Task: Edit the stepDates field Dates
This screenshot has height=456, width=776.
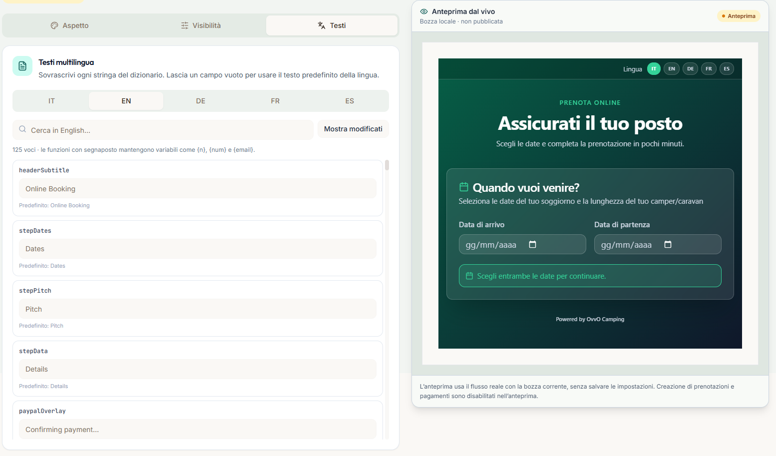Action: [x=198, y=249]
